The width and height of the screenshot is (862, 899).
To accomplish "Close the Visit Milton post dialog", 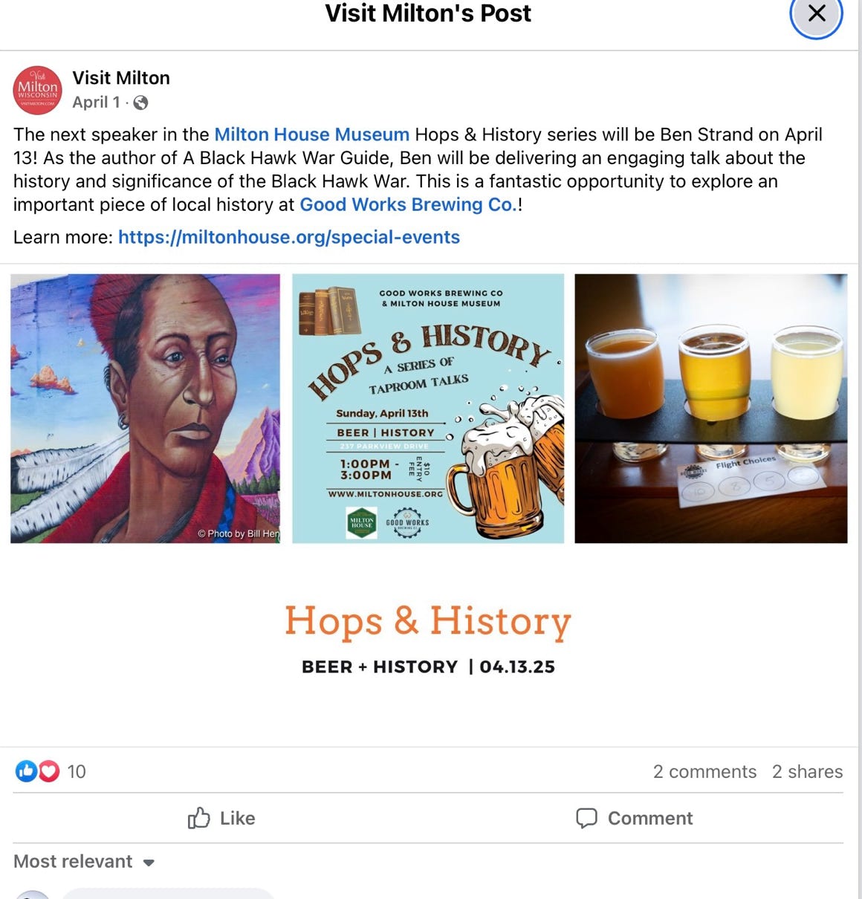I will (816, 13).
